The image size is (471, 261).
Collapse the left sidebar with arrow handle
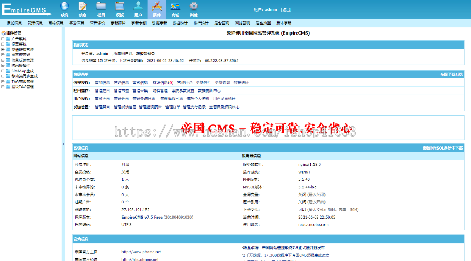tap(63, 144)
